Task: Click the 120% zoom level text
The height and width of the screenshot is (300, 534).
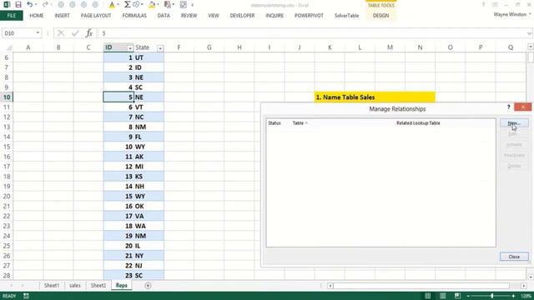Action: coord(526,296)
